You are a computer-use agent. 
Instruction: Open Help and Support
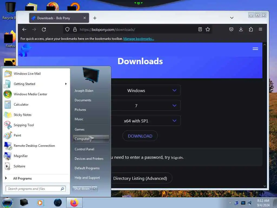pyautogui.click(x=91, y=178)
